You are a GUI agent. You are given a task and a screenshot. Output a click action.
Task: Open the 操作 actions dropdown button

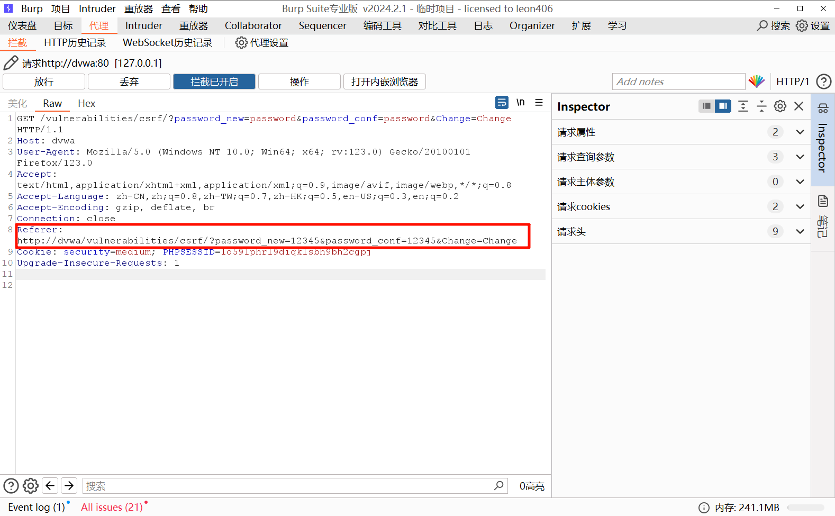pos(299,82)
